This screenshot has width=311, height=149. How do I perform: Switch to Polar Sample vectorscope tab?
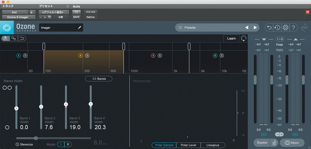[x=164, y=145]
